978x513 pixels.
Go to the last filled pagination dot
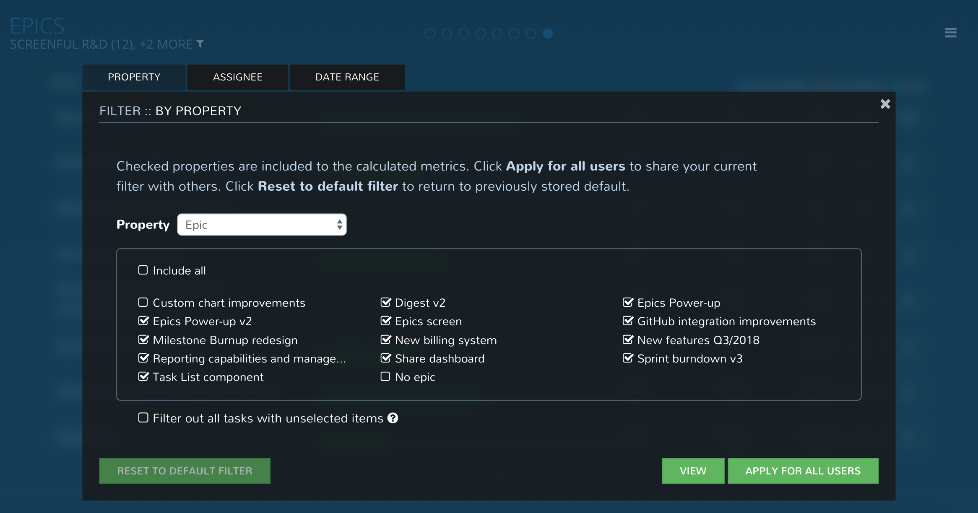[x=547, y=34]
